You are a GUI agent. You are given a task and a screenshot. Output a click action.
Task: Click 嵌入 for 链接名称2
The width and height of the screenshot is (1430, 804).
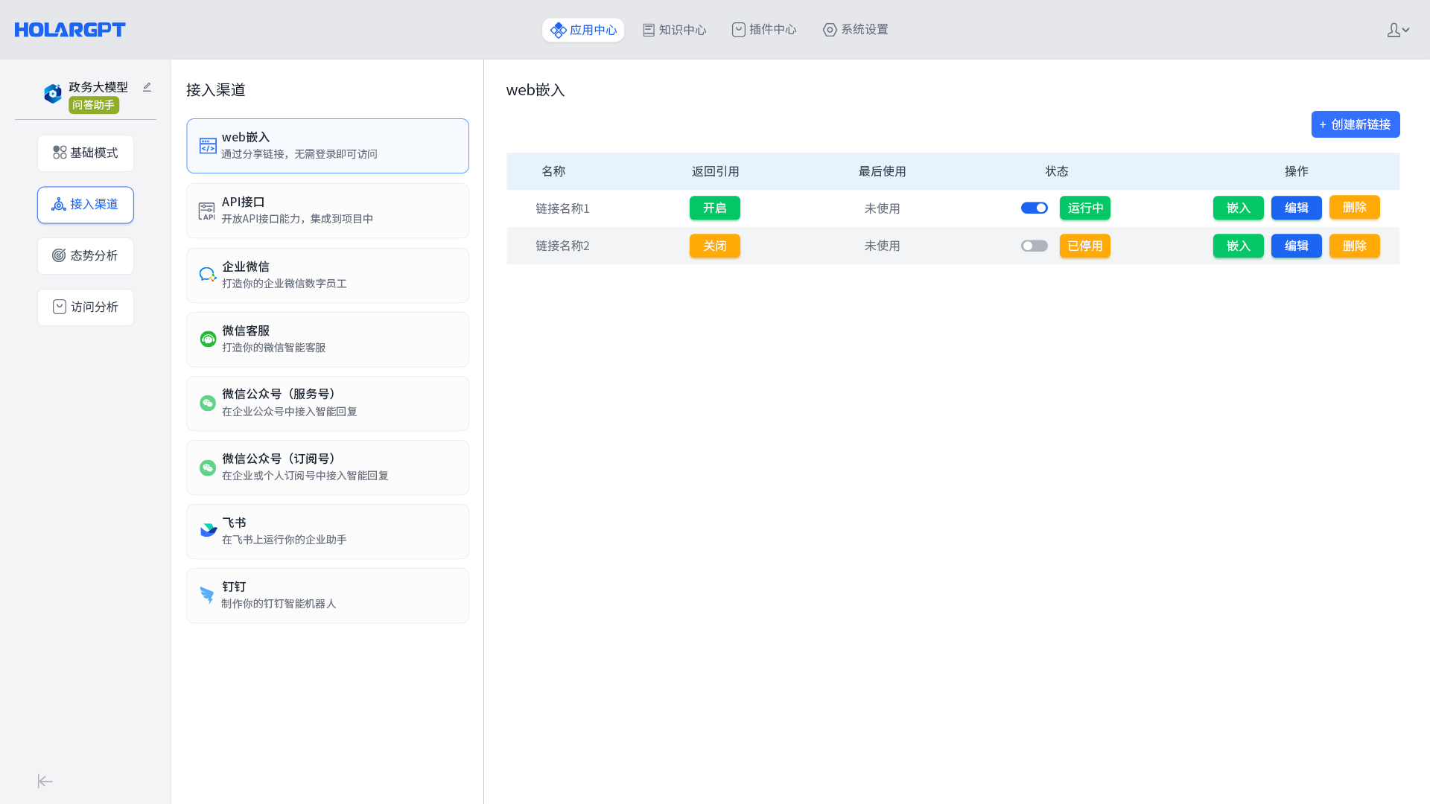point(1239,246)
